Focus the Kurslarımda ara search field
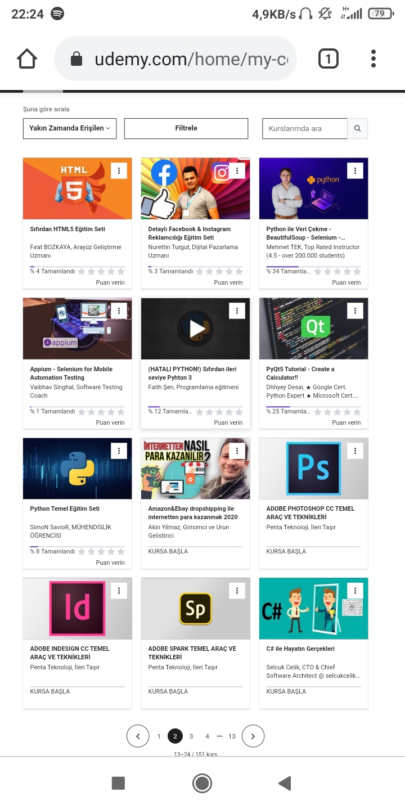Screen dimensions: 405x810 coord(305,128)
